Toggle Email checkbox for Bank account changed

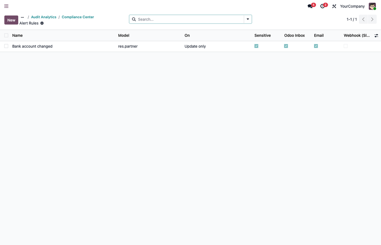[x=316, y=46]
